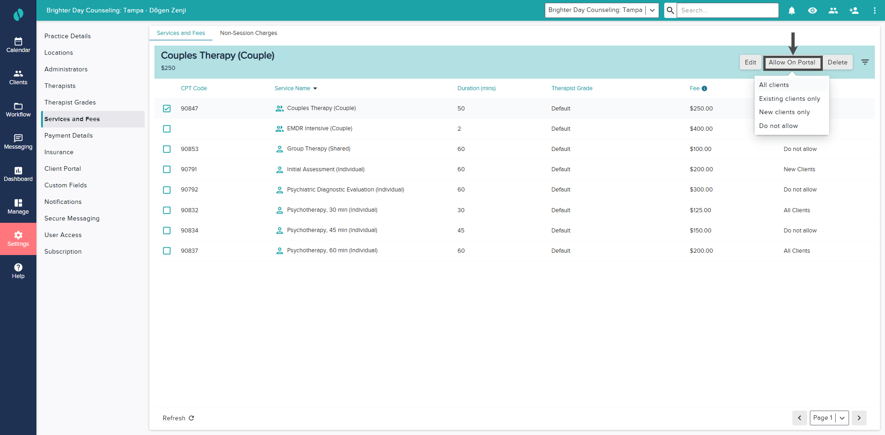Open the three-dot more options menu
Screen dimensions: 885x435
pyautogui.click(x=874, y=10)
